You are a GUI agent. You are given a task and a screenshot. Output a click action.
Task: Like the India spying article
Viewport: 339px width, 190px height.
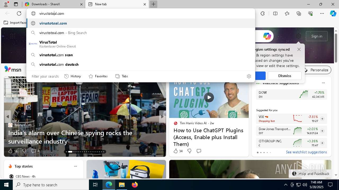point(13,151)
